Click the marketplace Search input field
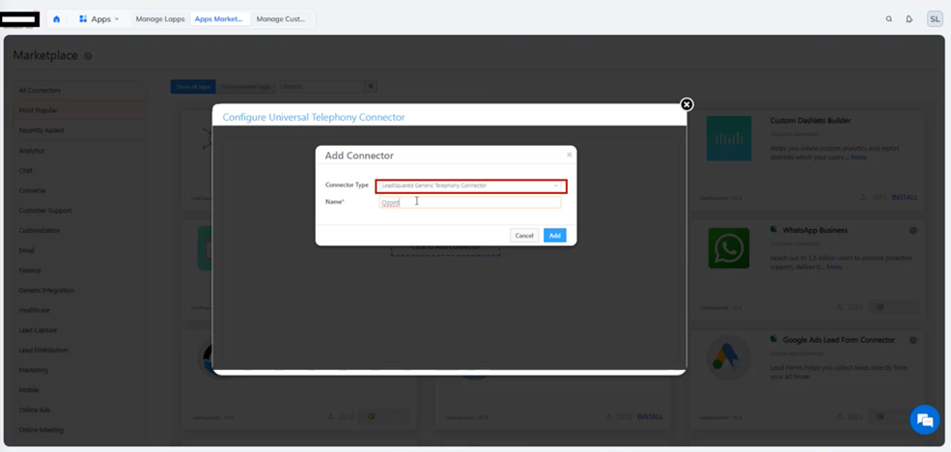This screenshot has width=951, height=452. point(322,87)
